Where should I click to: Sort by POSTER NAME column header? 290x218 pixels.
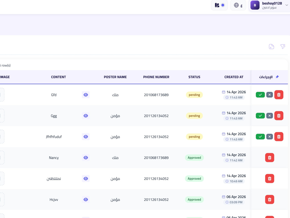point(115,77)
